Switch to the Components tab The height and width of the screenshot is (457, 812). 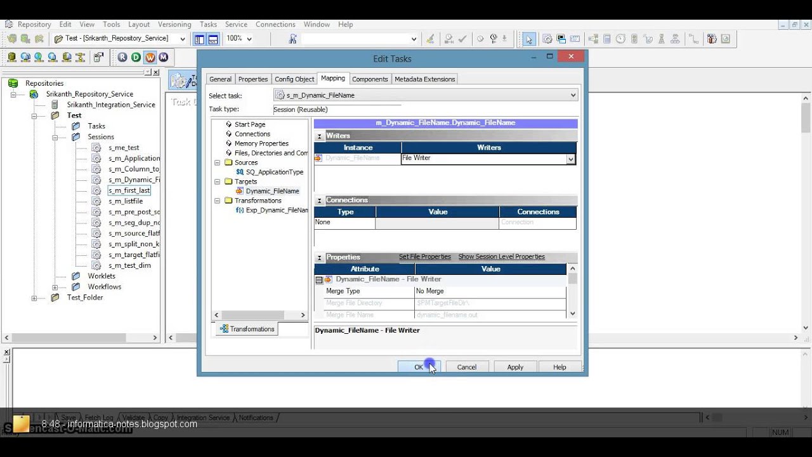coord(370,79)
